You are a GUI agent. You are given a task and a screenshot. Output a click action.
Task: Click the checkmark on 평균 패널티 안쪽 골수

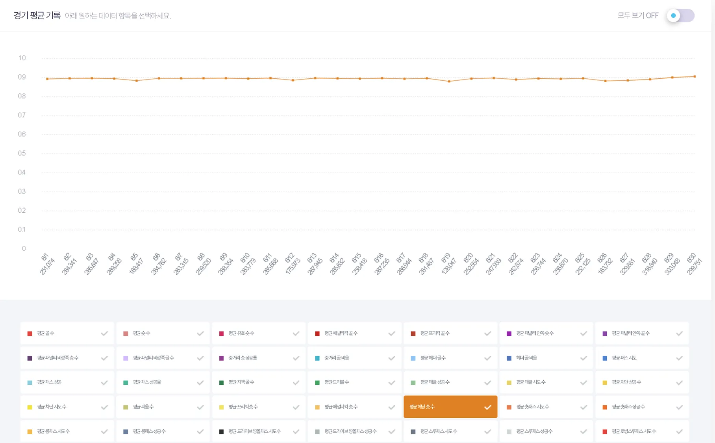680,334
